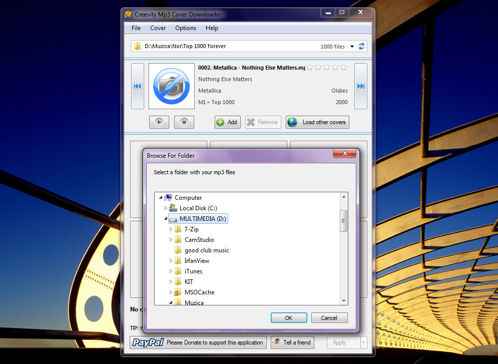Expand the IrfanView folder

(171, 261)
